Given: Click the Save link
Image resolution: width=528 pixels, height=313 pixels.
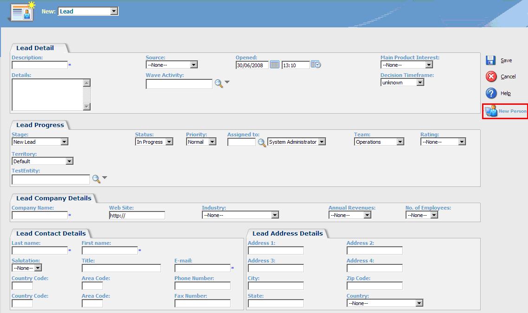Looking at the screenshot, I should tap(506, 60).
